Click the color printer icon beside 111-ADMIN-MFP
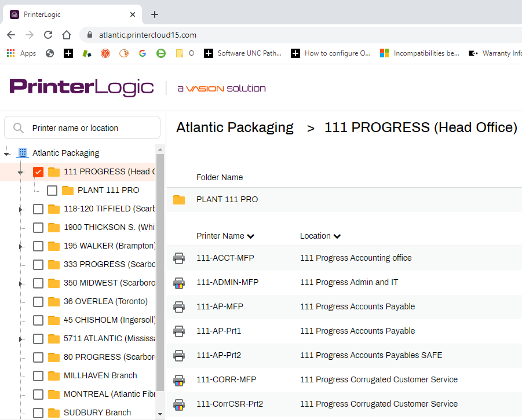This screenshot has height=420, width=522. pos(179,282)
